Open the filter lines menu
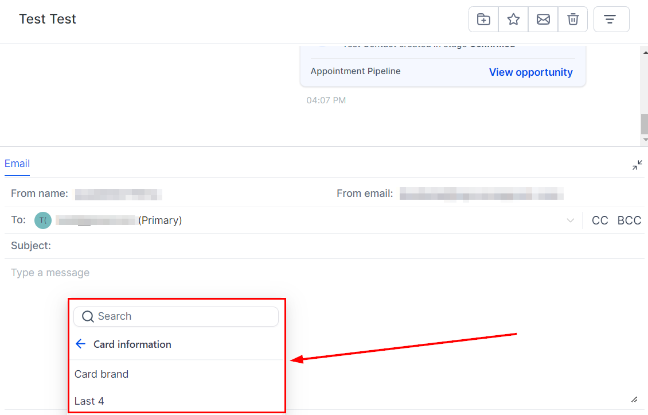The width and height of the screenshot is (648, 415). pyautogui.click(x=611, y=19)
